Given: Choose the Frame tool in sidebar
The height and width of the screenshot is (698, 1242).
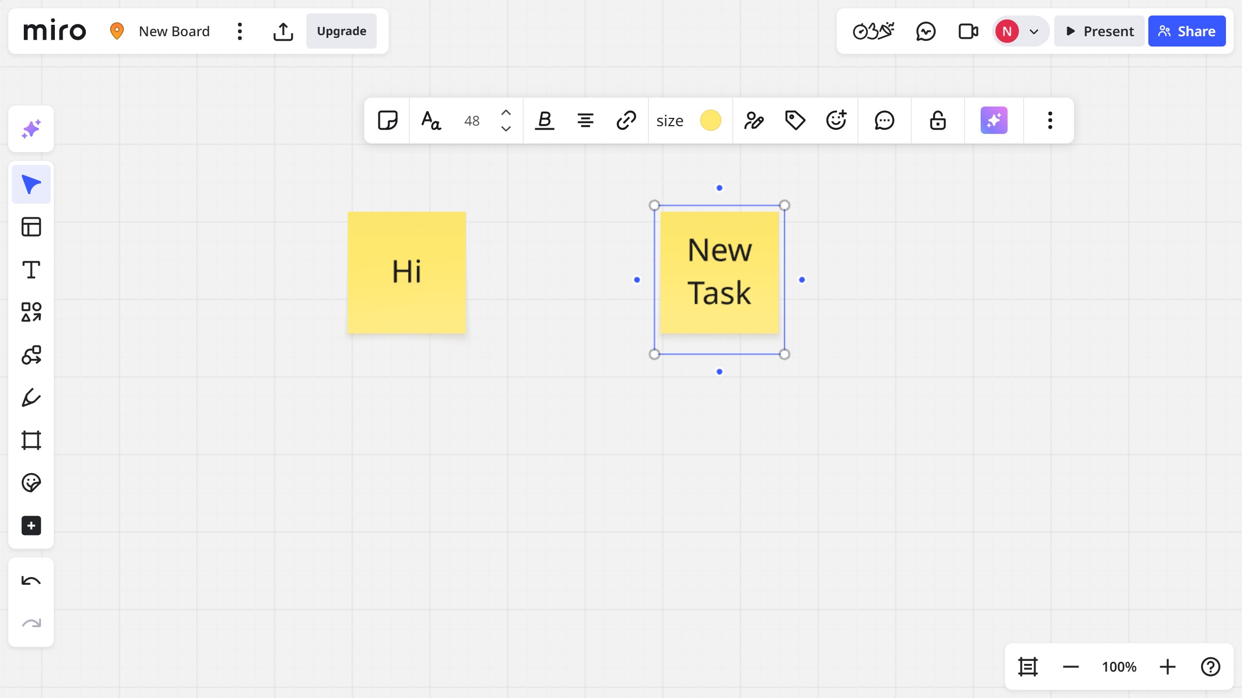Looking at the screenshot, I should pos(31,441).
